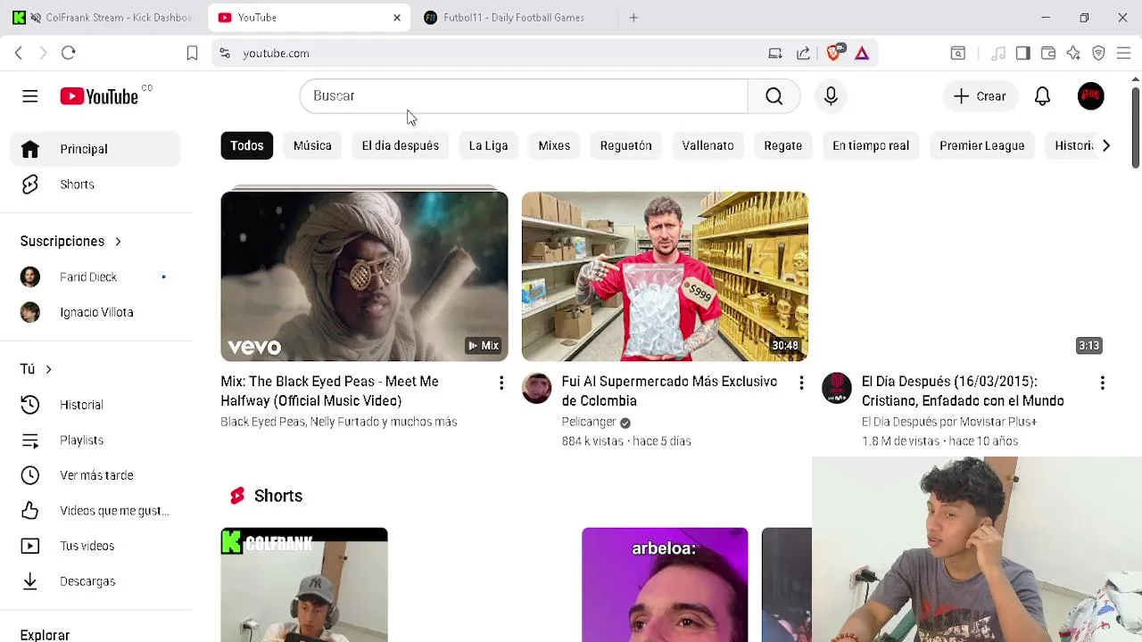Open YouTube notifications bell
The height and width of the screenshot is (642, 1142).
1042,96
